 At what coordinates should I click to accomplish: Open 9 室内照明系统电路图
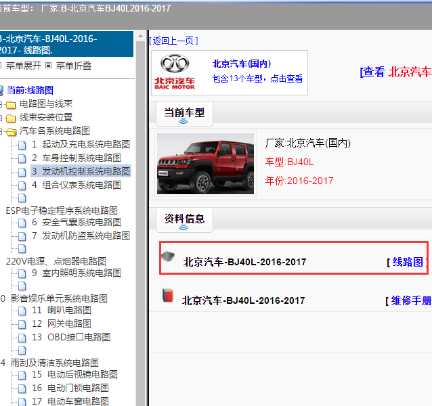point(77,273)
